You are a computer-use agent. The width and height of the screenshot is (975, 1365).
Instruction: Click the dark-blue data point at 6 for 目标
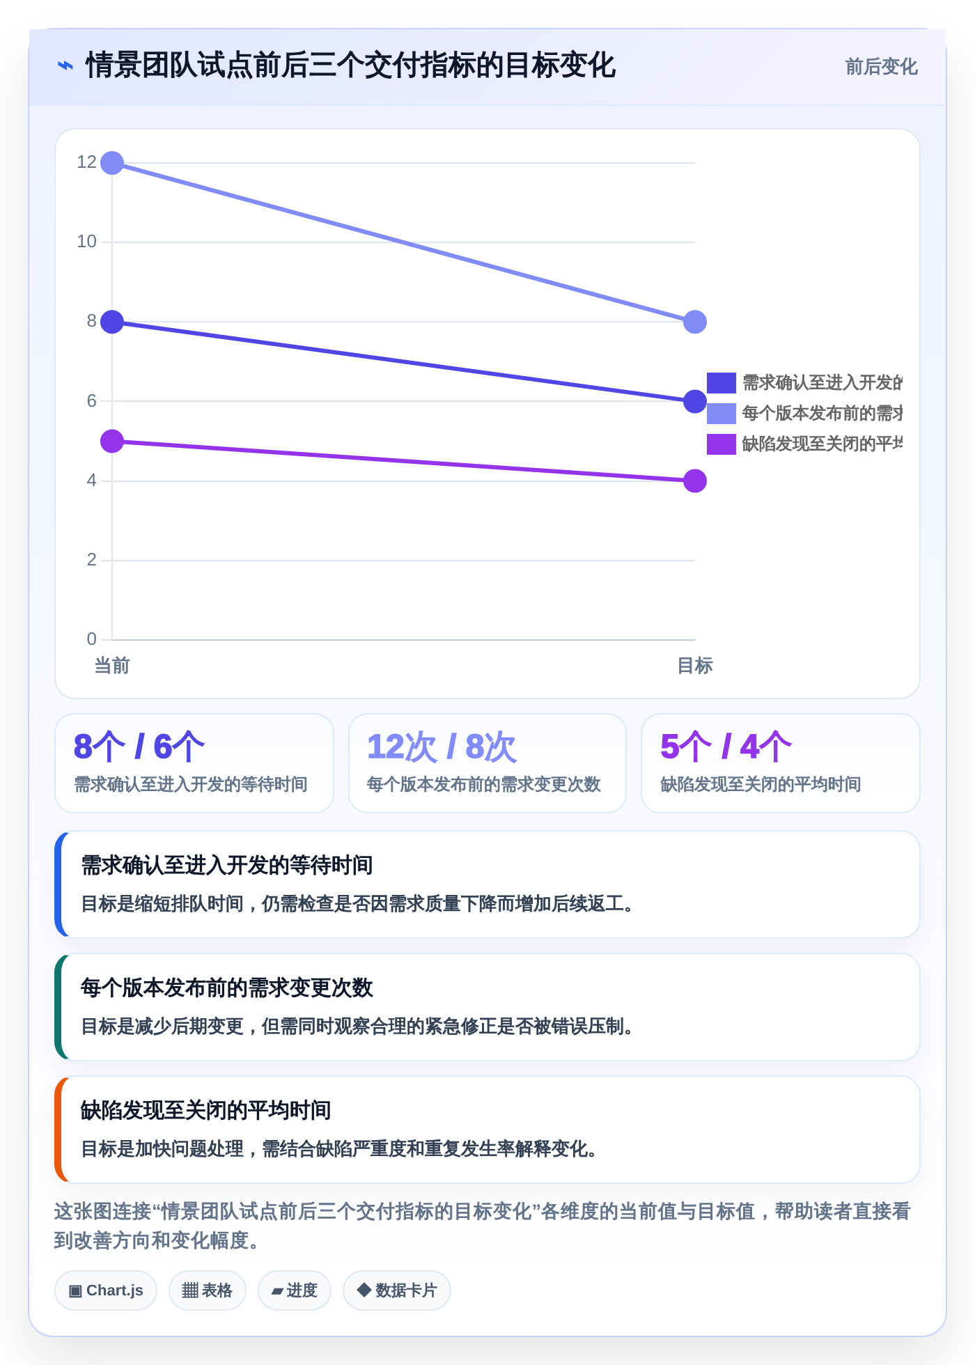(695, 401)
